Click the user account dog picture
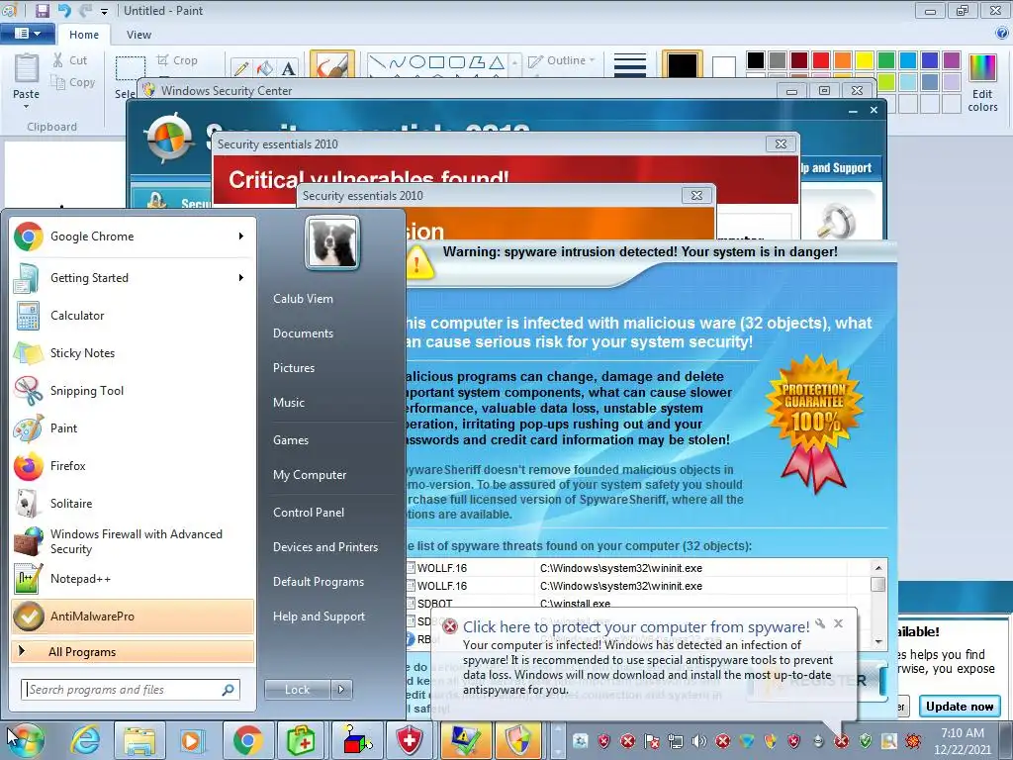 tap(332, 243)
